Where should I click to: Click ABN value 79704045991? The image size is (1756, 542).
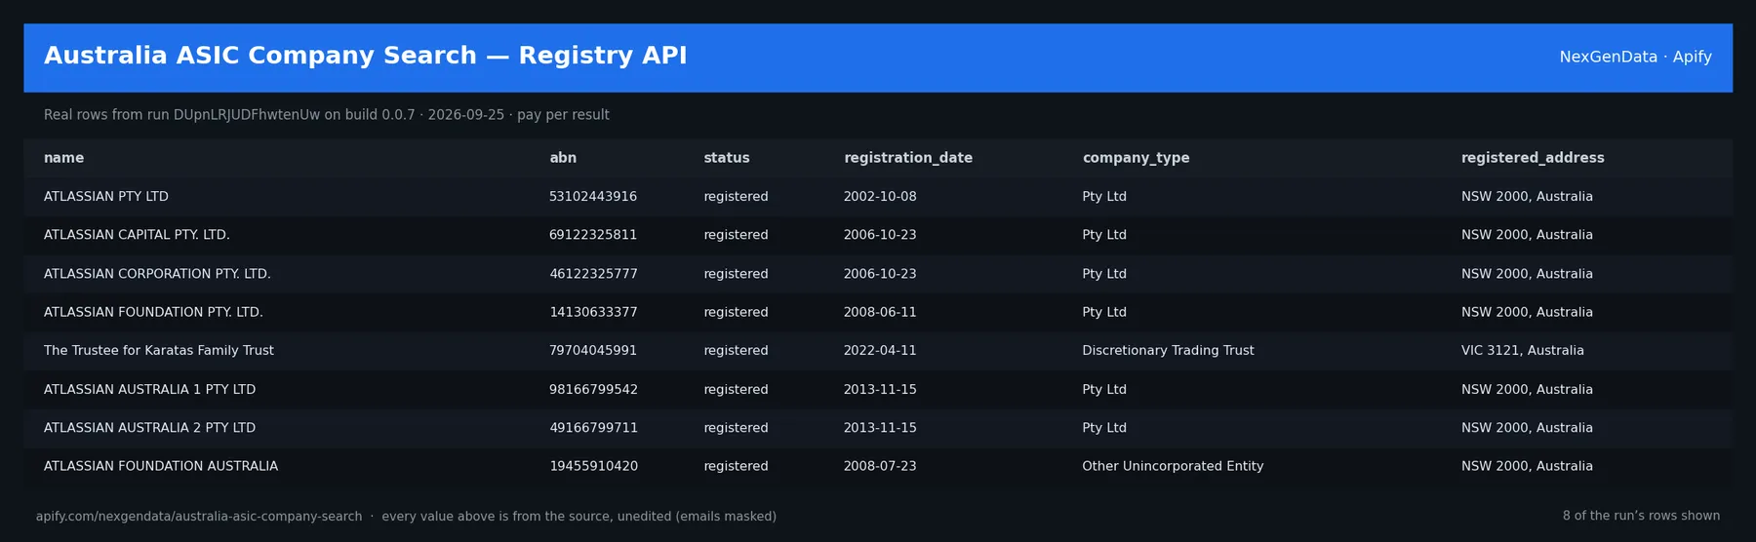pyautogui.click(x=593, y=351)
